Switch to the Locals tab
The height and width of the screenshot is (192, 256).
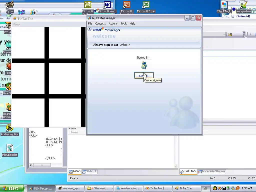tap(75, 171)
